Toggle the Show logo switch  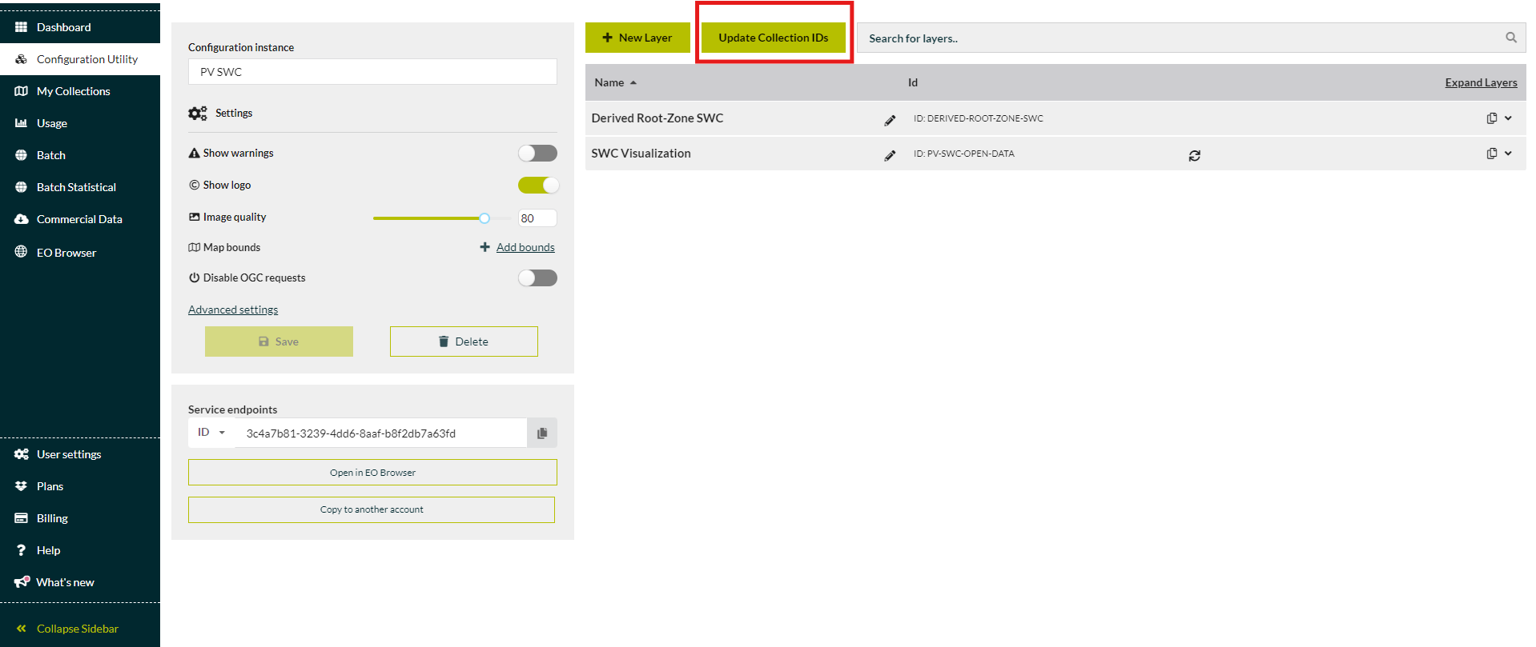538,185
